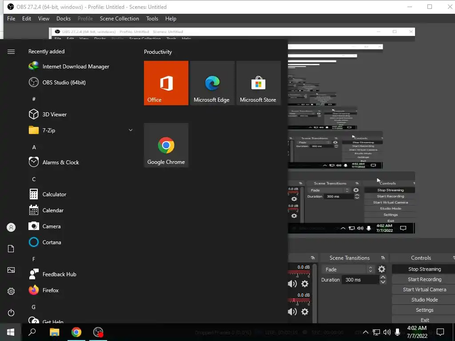Expand the 7-Zip folder chevron

point(131,130)
